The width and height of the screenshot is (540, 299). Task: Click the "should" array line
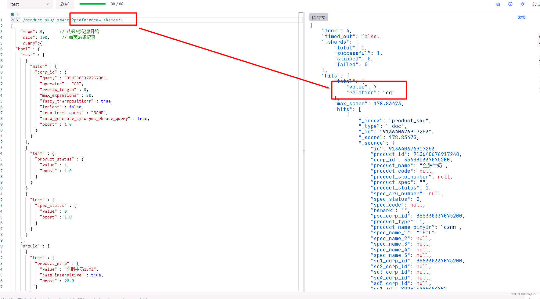(x=35, y=246)
